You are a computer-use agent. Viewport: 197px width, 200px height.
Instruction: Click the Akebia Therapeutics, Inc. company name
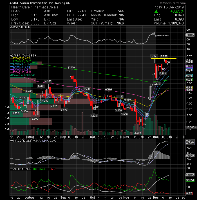[37, 3]
